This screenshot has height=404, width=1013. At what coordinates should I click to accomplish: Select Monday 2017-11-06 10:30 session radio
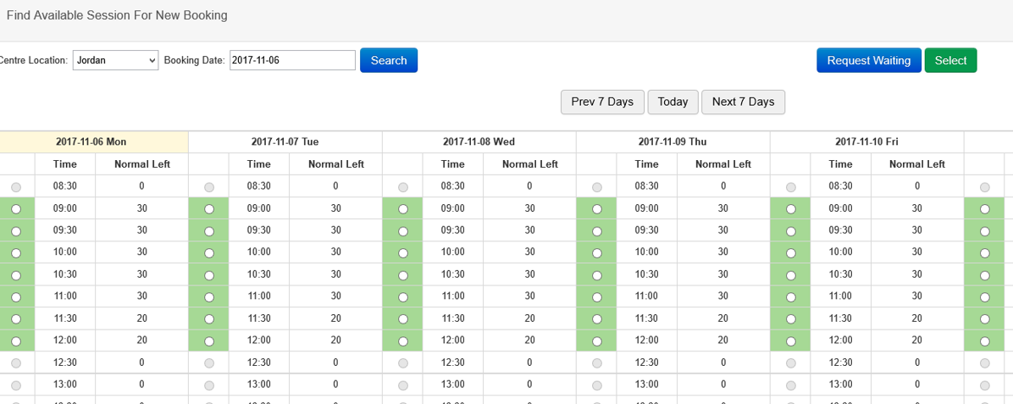click(x=16, y=274)
